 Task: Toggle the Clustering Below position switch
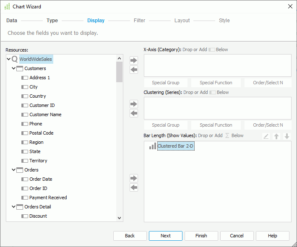(212, 92)
